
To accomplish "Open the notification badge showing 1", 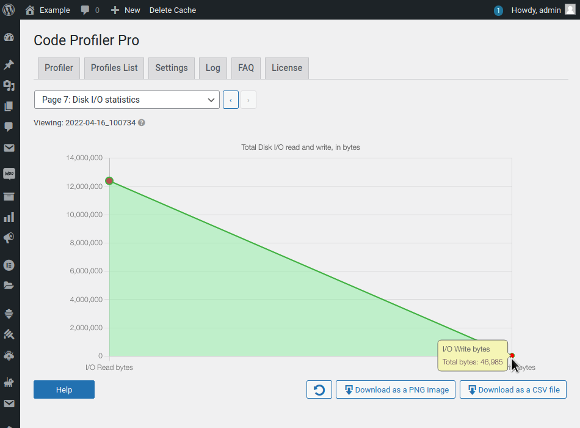I will [x=498, y=10].
